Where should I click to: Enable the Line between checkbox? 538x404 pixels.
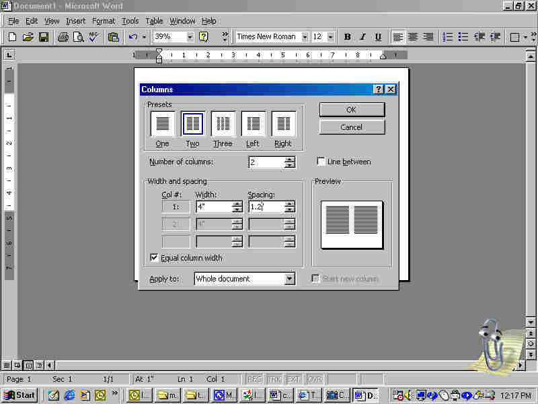tap(321, 162)
